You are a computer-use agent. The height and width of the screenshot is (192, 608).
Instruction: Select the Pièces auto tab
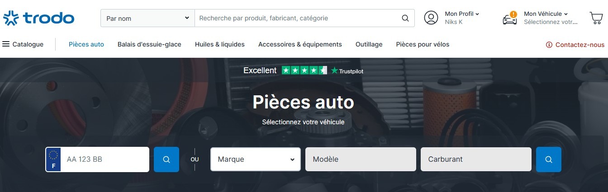86,44
